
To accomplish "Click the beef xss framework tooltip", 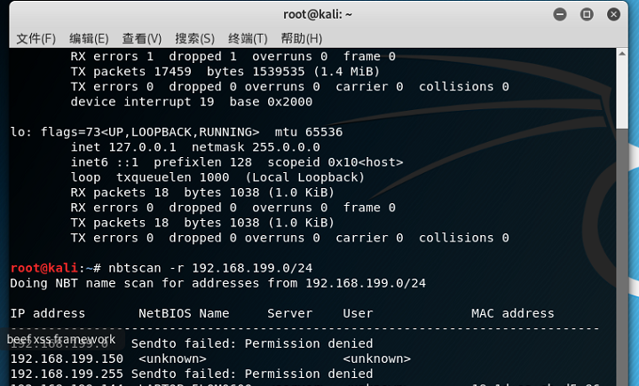I will (61, 339).
